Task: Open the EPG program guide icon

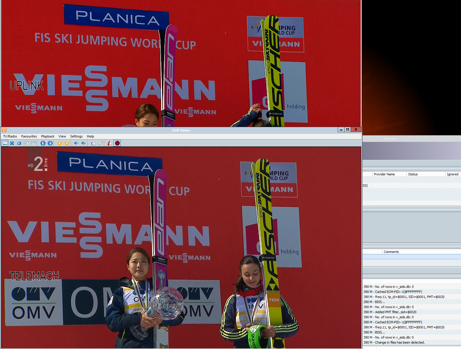Action: coord(33,143)
